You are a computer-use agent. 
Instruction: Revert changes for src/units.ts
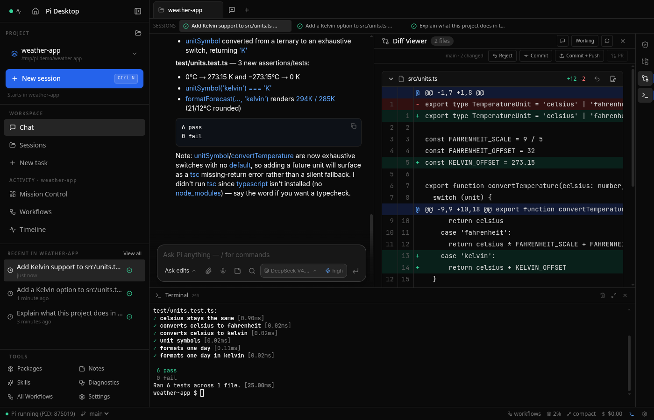(x=597, y=79)
